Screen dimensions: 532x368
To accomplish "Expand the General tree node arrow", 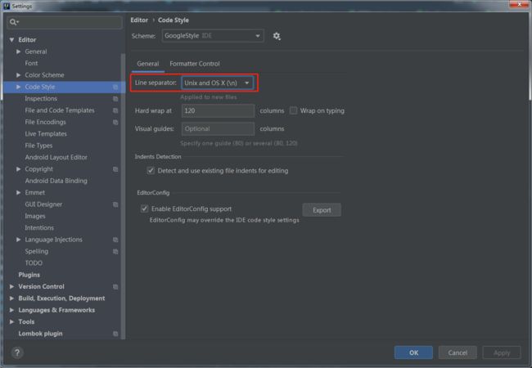I will tap(18, 52).
